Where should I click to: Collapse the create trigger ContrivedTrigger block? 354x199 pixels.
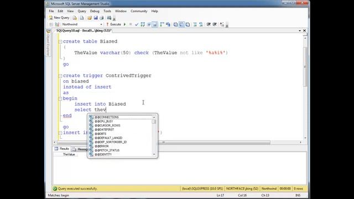(x=60, y=76)
